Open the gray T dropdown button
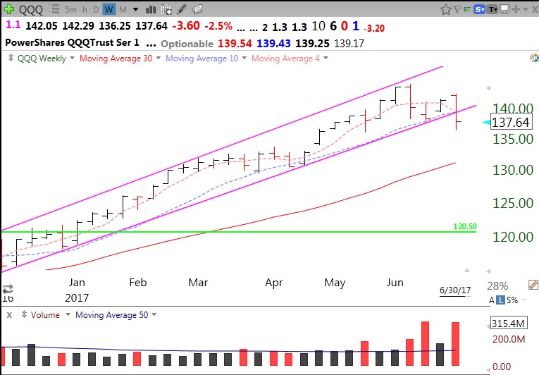This screenshot has height=375, width=539. click(492, 9)
